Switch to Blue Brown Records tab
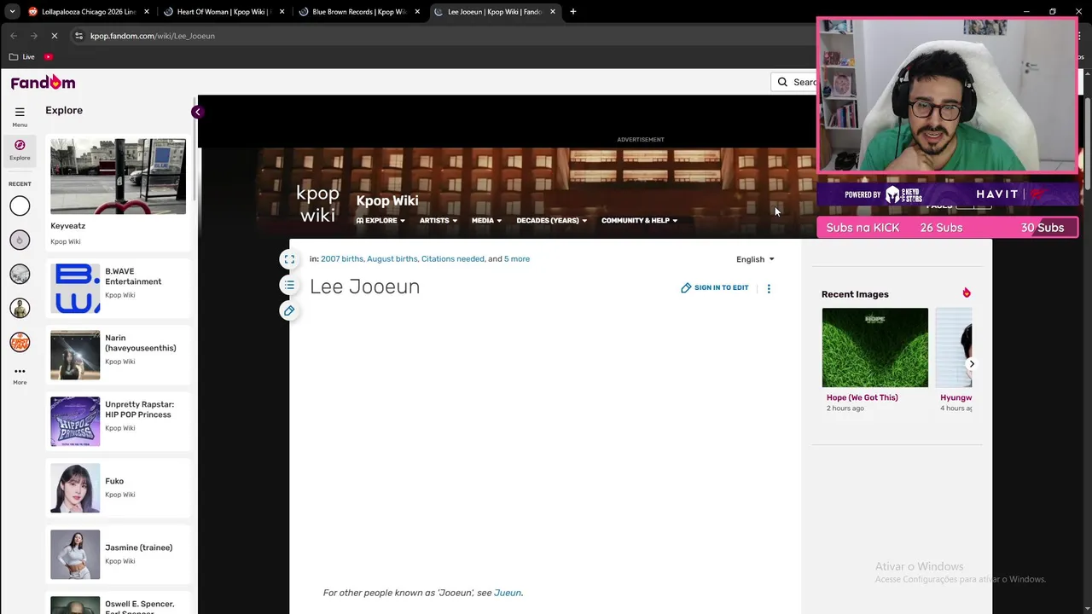 tap(359, 12)
